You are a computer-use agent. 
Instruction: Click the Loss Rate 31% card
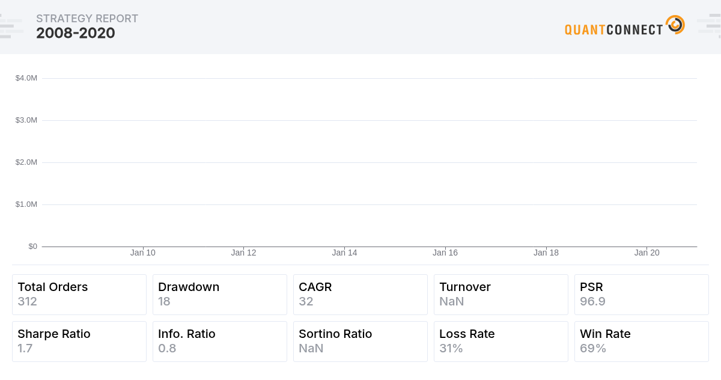coord(501,342)
